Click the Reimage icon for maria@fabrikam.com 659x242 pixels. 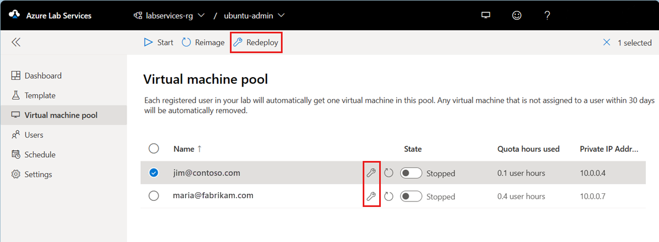click(x=389, y=196)
